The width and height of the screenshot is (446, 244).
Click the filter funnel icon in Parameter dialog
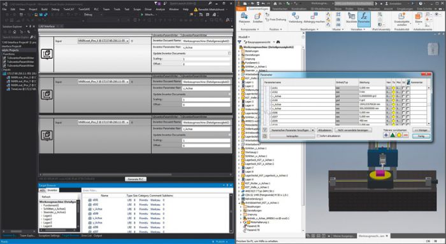point(265,130)
